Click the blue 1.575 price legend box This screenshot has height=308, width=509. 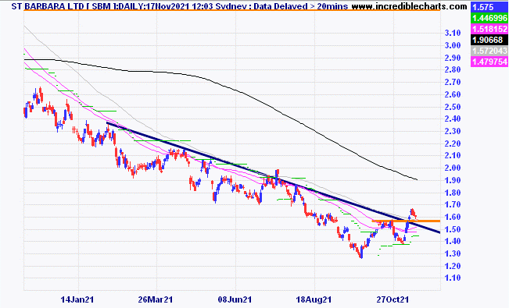tap(489, 7)
